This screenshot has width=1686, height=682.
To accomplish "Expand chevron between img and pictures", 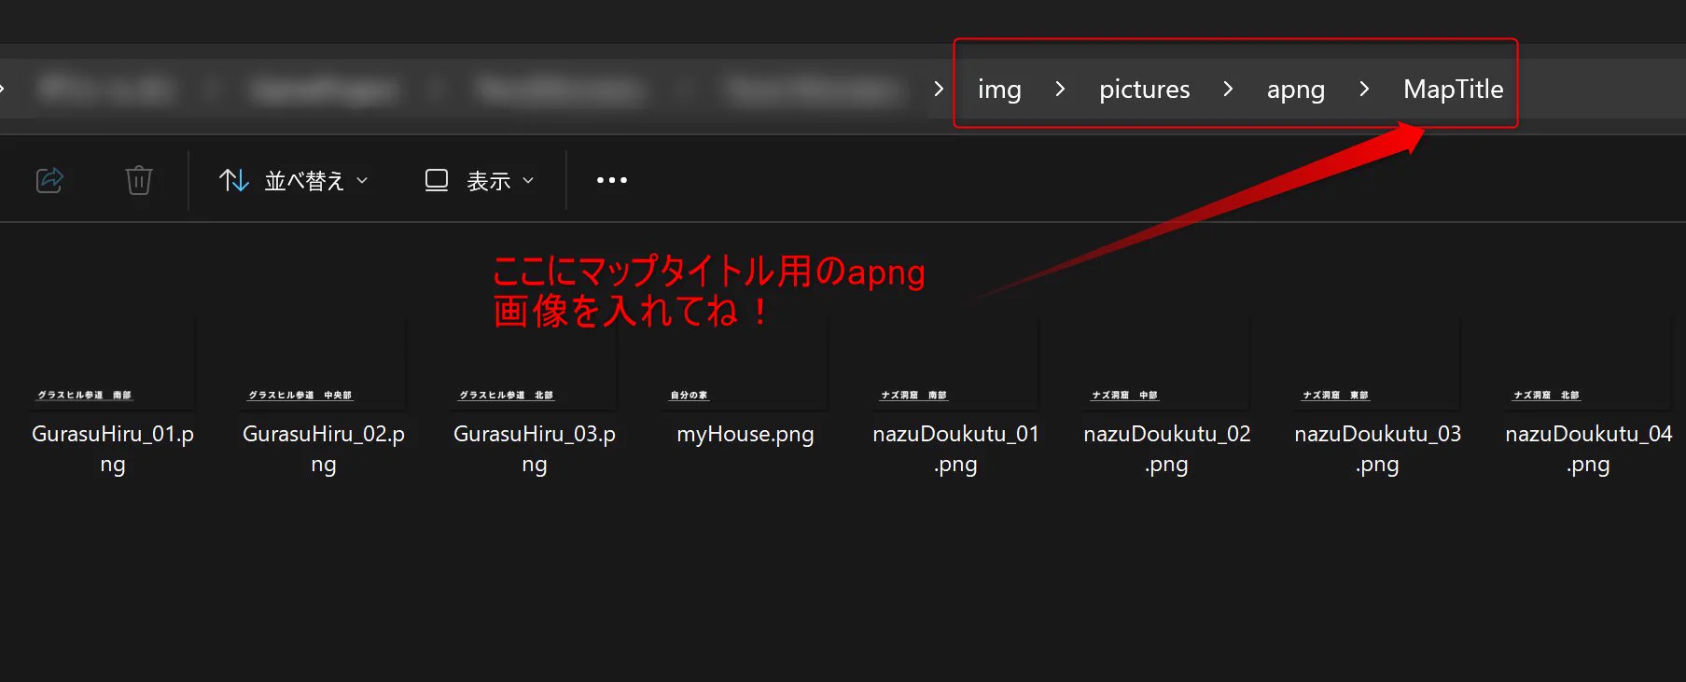I will click(1060, 89).
